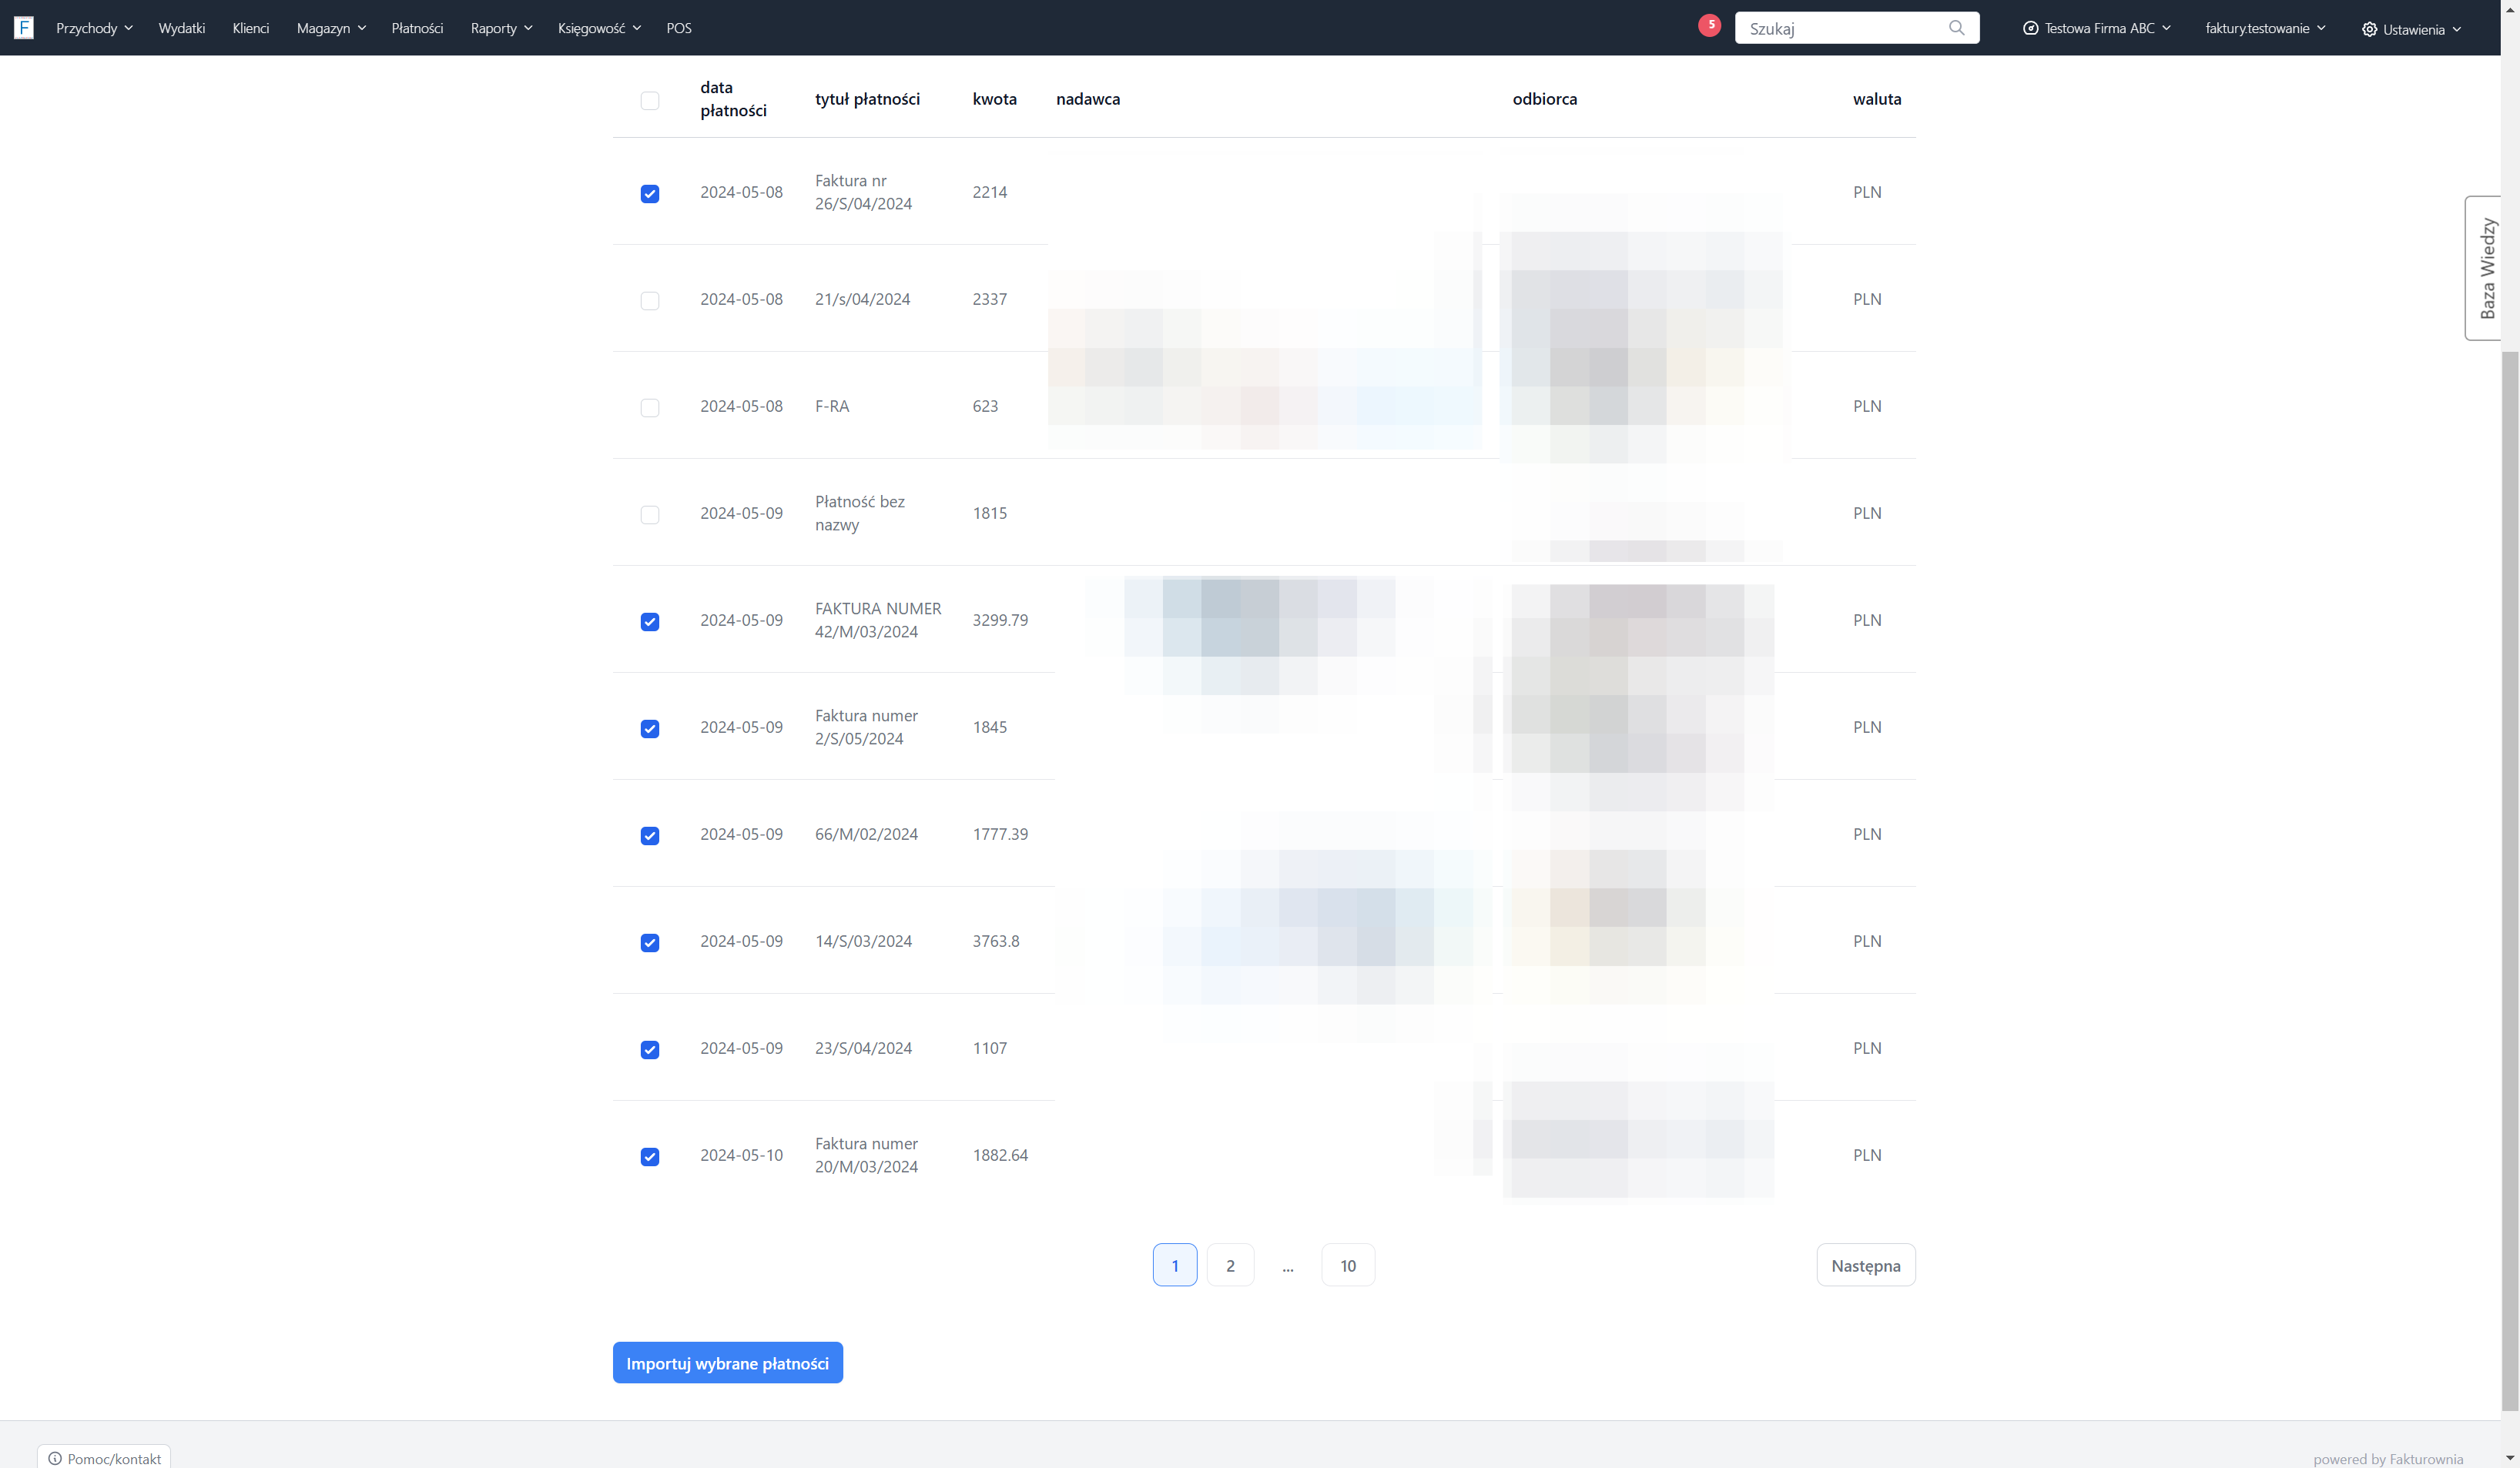Click the tytuł płatności column header

(x=867, y=99)
